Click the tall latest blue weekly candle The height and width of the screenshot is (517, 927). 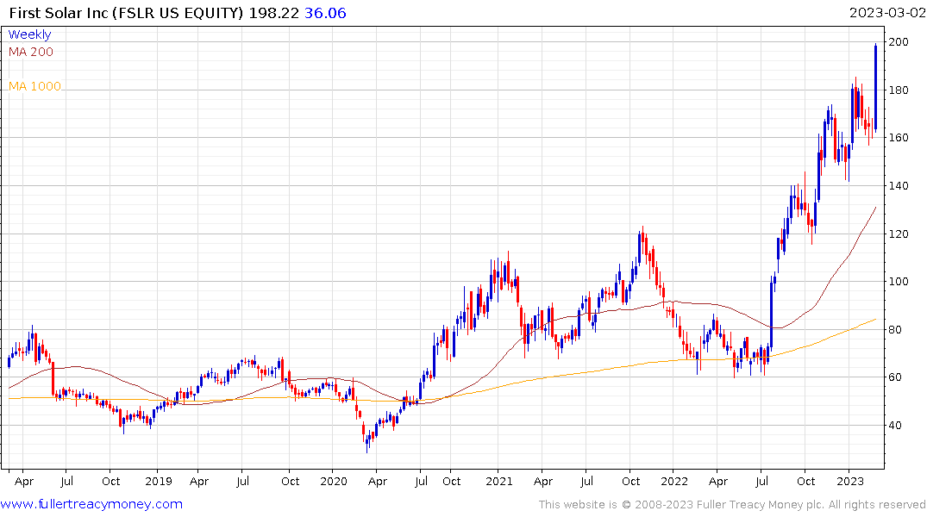(x=875, y=86)
